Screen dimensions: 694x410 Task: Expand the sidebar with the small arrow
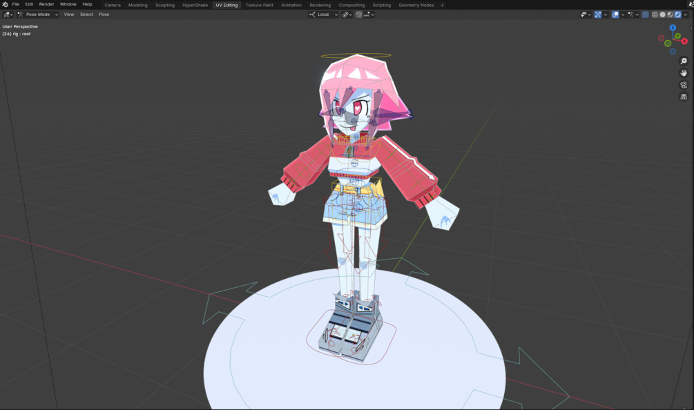pyautogui.click(x=691, y=28)
